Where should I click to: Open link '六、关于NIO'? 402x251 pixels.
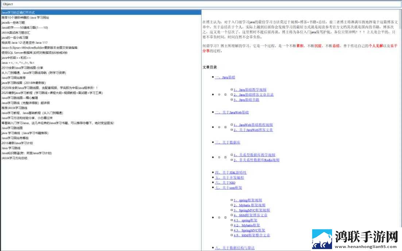(225, 182)
